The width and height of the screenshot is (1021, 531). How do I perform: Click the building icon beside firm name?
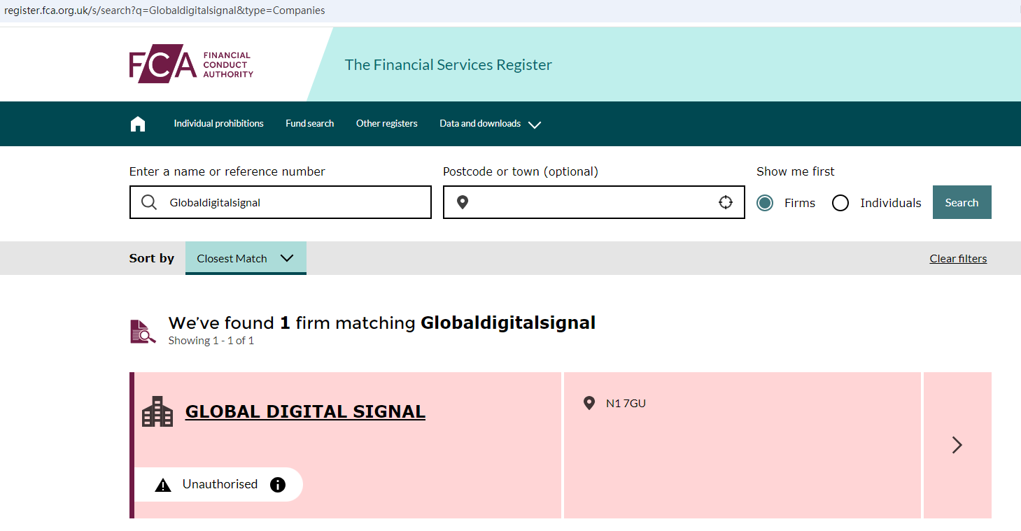[x=157, y=411]
